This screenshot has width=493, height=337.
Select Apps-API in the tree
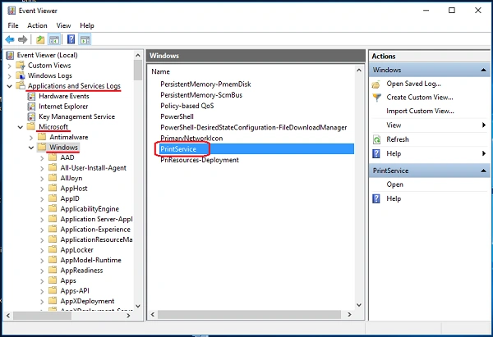click(75, 291)
